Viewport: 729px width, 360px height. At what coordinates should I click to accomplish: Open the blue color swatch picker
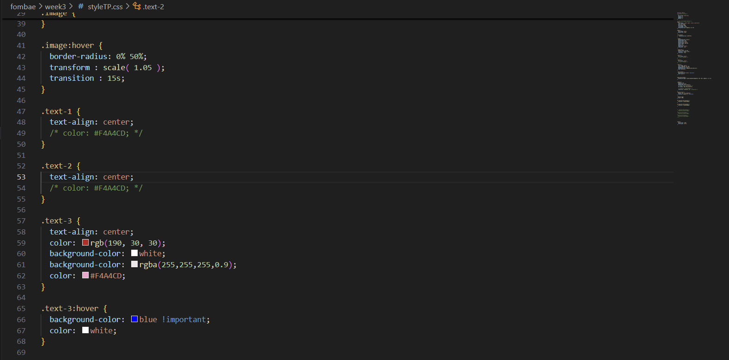click(134, 319)
